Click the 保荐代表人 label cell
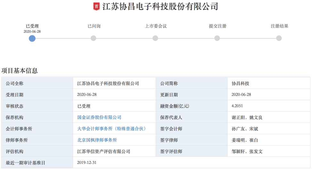 pyautogui.click(x=192, y=117)
